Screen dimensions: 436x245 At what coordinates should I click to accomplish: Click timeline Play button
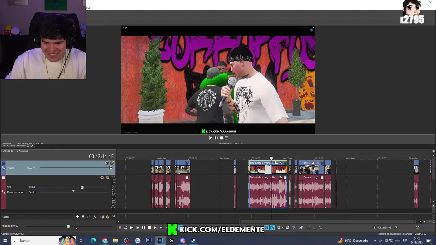[138, 228]
